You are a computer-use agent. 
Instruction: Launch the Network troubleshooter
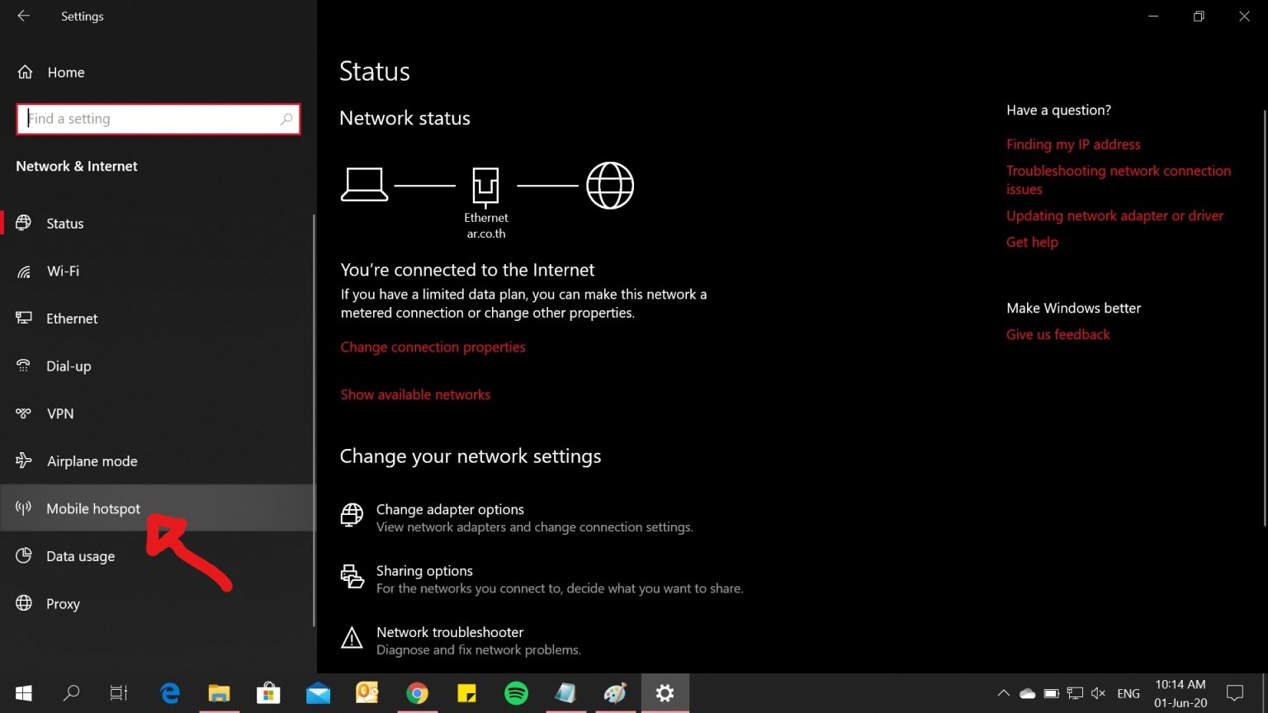(x=449, y=632)
